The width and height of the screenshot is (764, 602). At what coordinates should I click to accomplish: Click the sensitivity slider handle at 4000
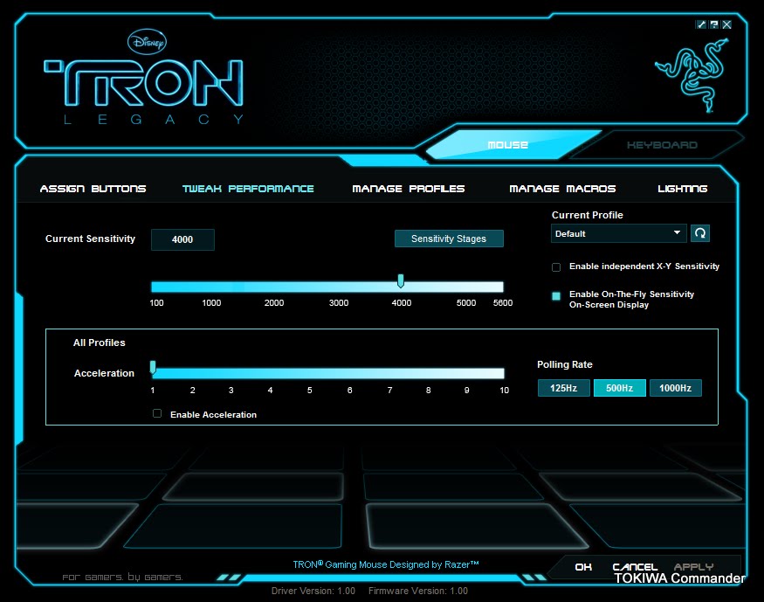401,280
